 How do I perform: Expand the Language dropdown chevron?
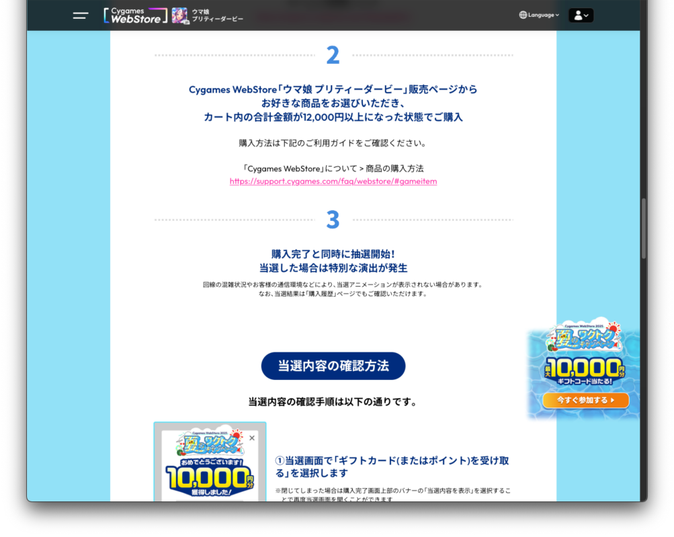pyautogui.click(x=557, y=15)
